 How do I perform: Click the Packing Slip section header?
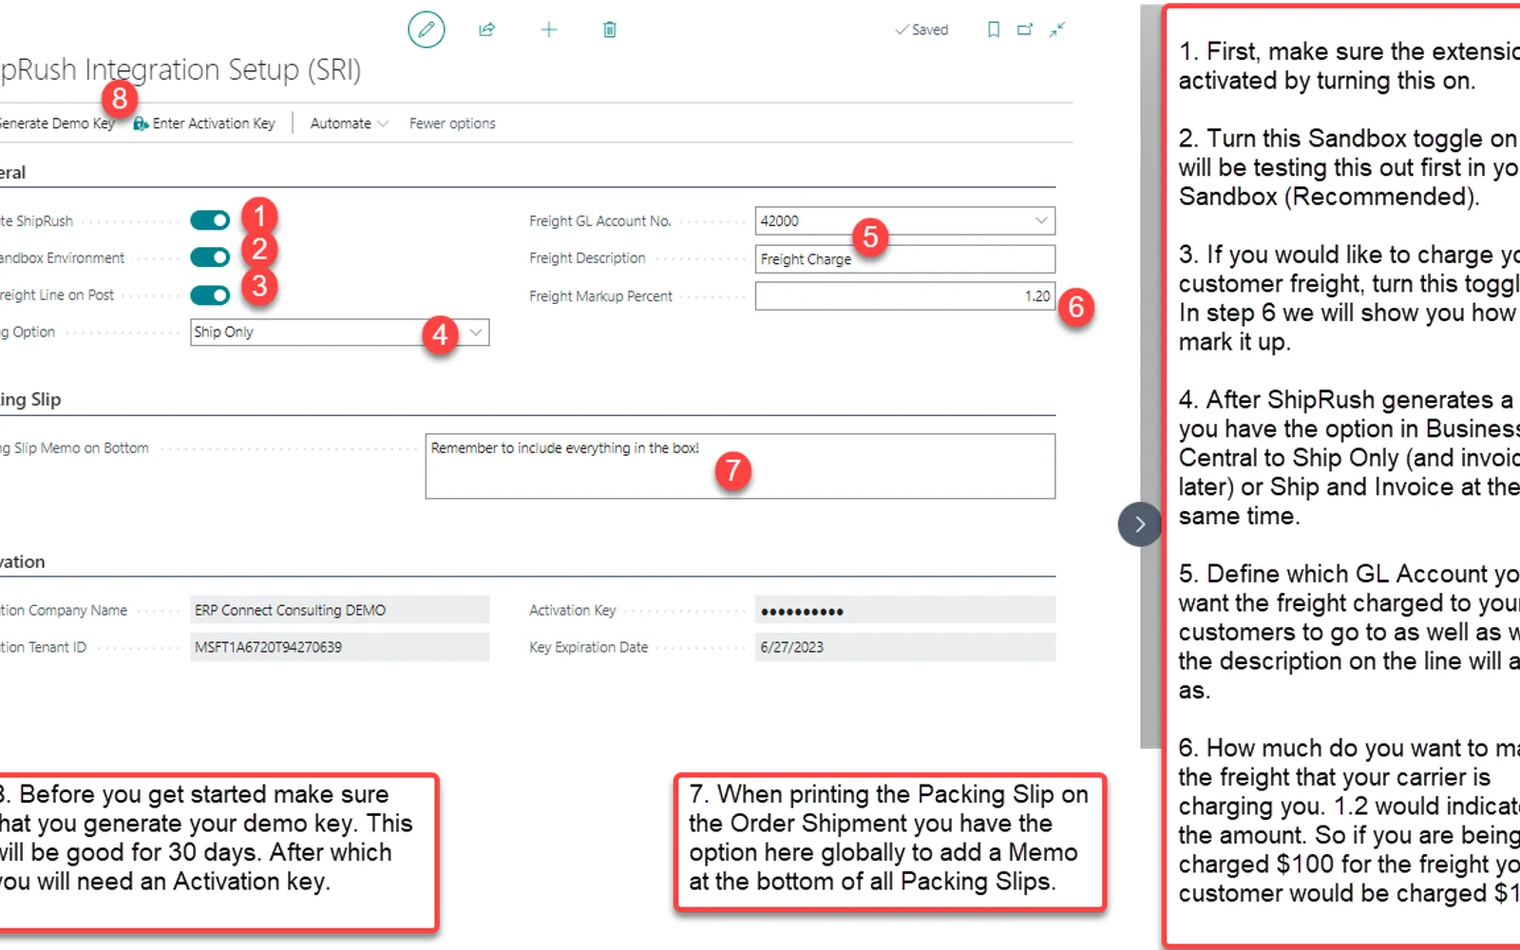[x=30, y=400]
